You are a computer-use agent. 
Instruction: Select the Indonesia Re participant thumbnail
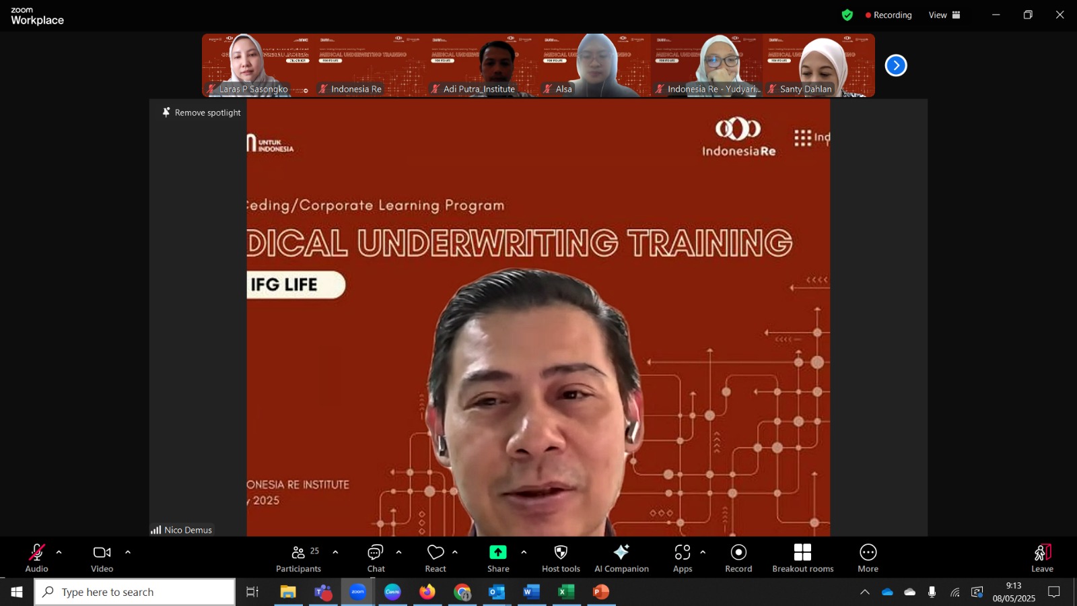370,65
